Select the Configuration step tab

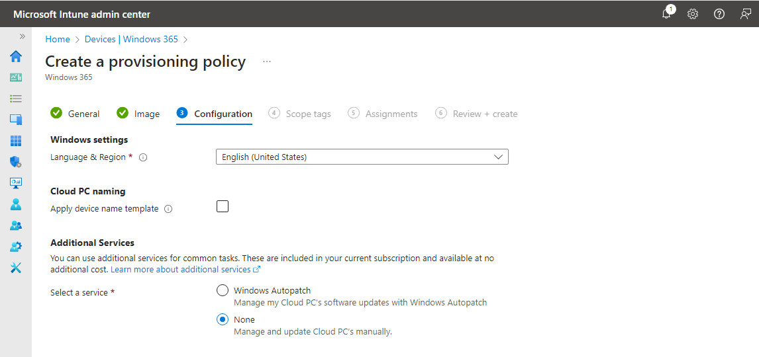[x=215, y=114]
